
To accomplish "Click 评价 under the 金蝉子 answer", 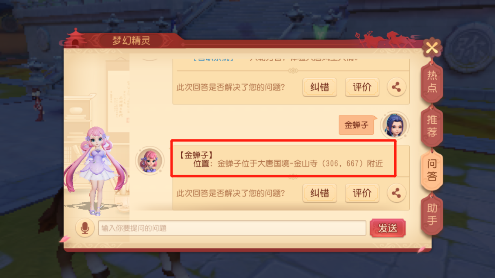I will 362,193.
